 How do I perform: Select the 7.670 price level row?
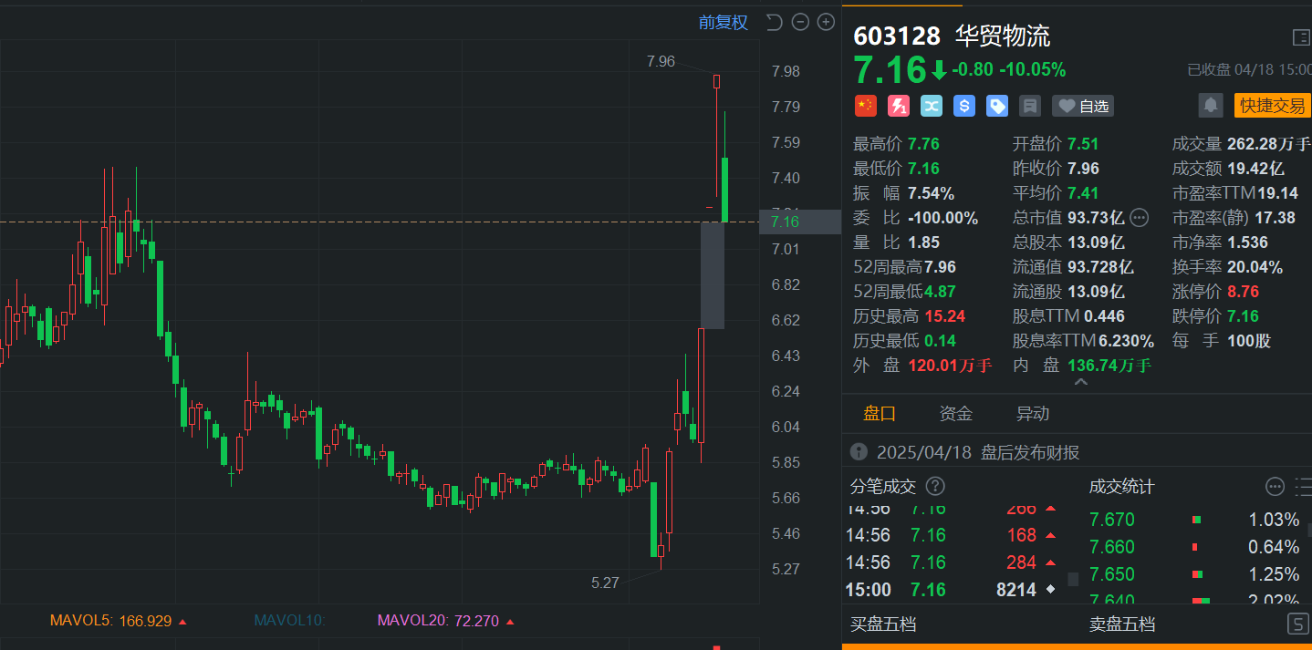click(x=1194, y=520)
